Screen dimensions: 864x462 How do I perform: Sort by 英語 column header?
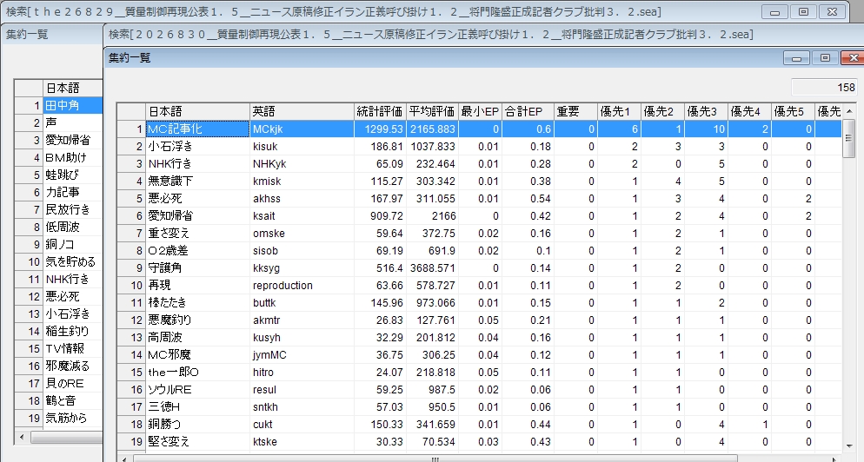click(x=302, y=111)
